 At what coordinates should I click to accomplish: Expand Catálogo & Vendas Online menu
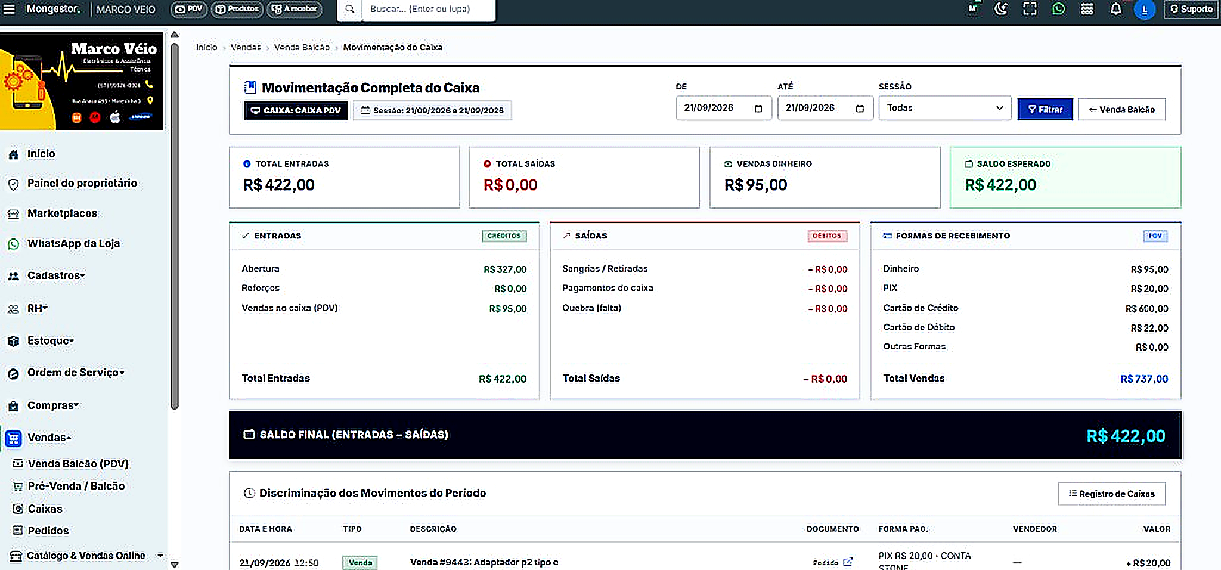(x=86, y=556)
